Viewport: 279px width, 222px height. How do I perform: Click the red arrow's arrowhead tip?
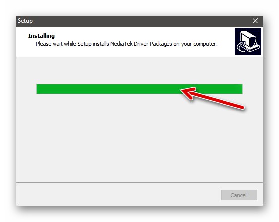tap(182, 90)
